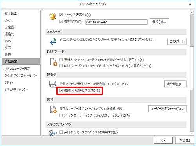Select 詳細設定 category
Screen dimensions: 196x146
tap(21, 61)
